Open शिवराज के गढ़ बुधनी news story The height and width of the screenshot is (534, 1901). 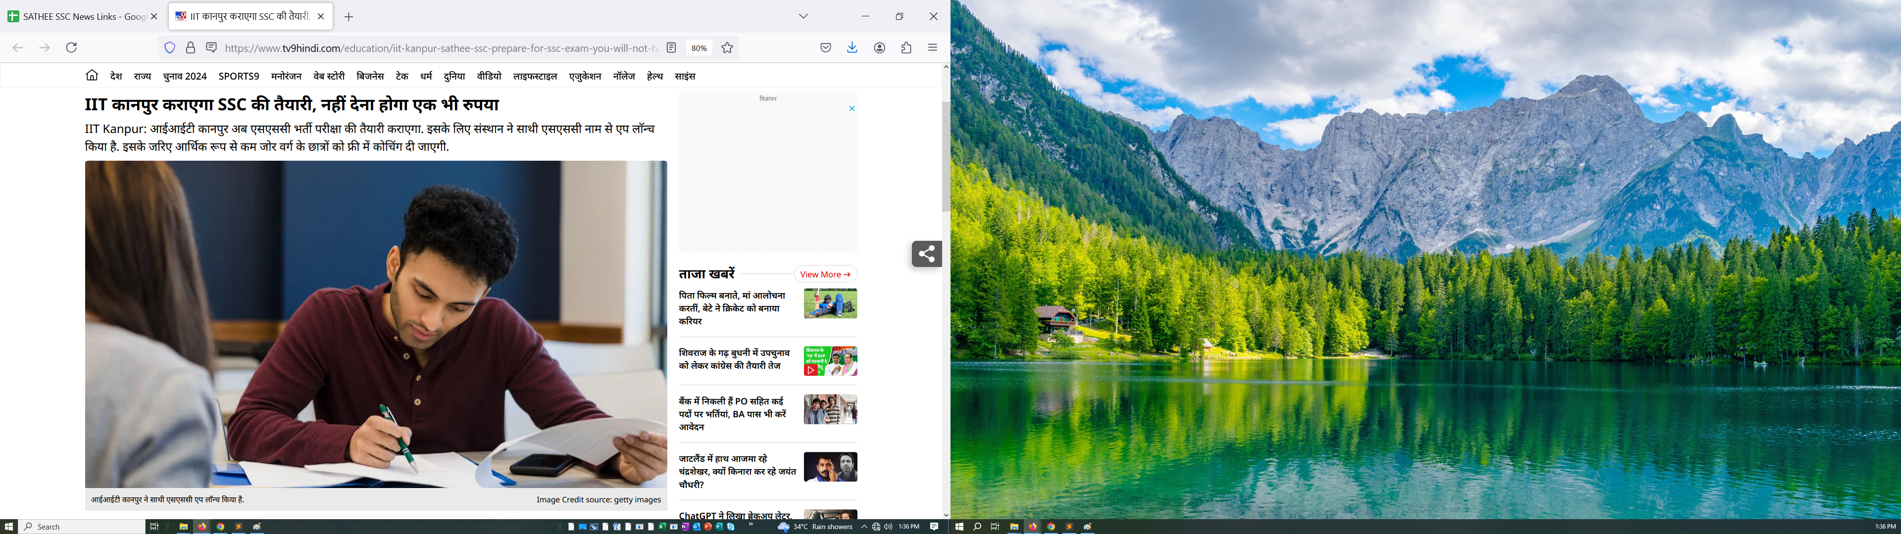[x=734, y=359]
